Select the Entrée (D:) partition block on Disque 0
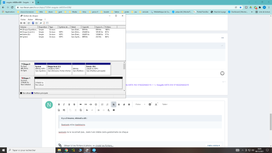The image size is (272, 153). [98, 69]
